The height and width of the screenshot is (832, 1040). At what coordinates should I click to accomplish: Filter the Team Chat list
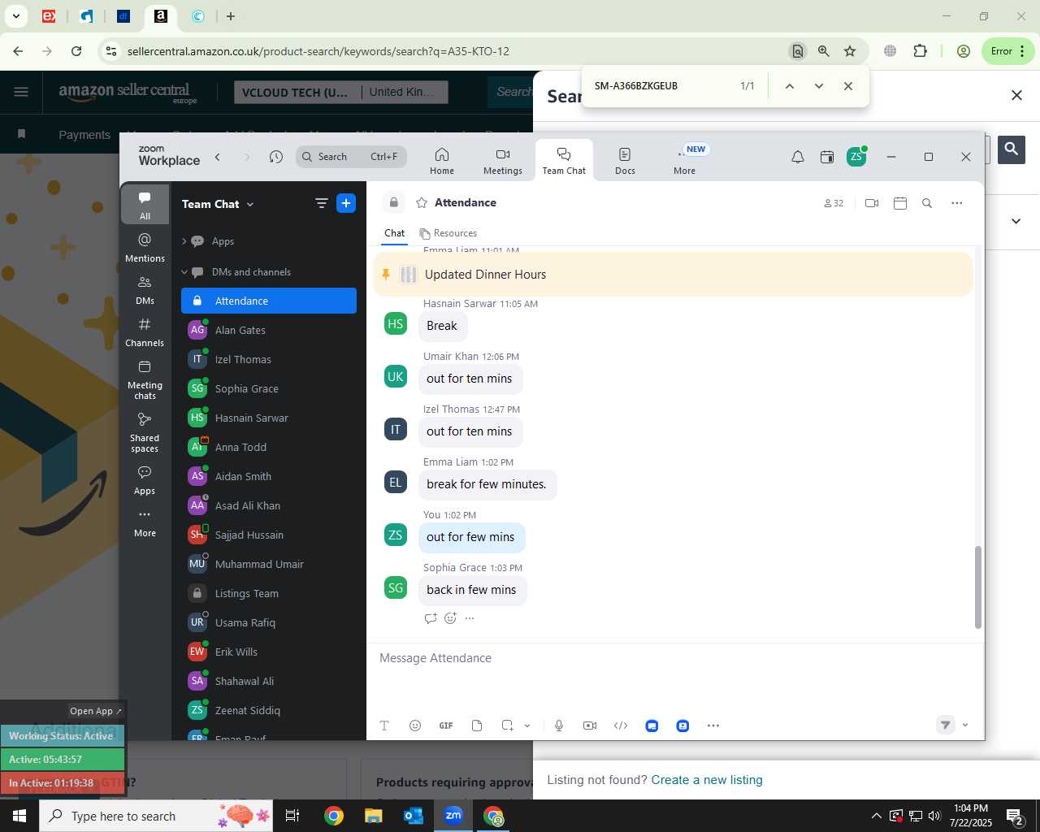322,204
